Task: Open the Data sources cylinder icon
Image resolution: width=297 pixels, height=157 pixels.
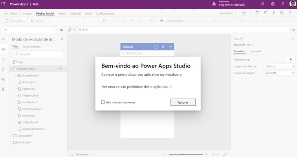Action: [3, 69]
